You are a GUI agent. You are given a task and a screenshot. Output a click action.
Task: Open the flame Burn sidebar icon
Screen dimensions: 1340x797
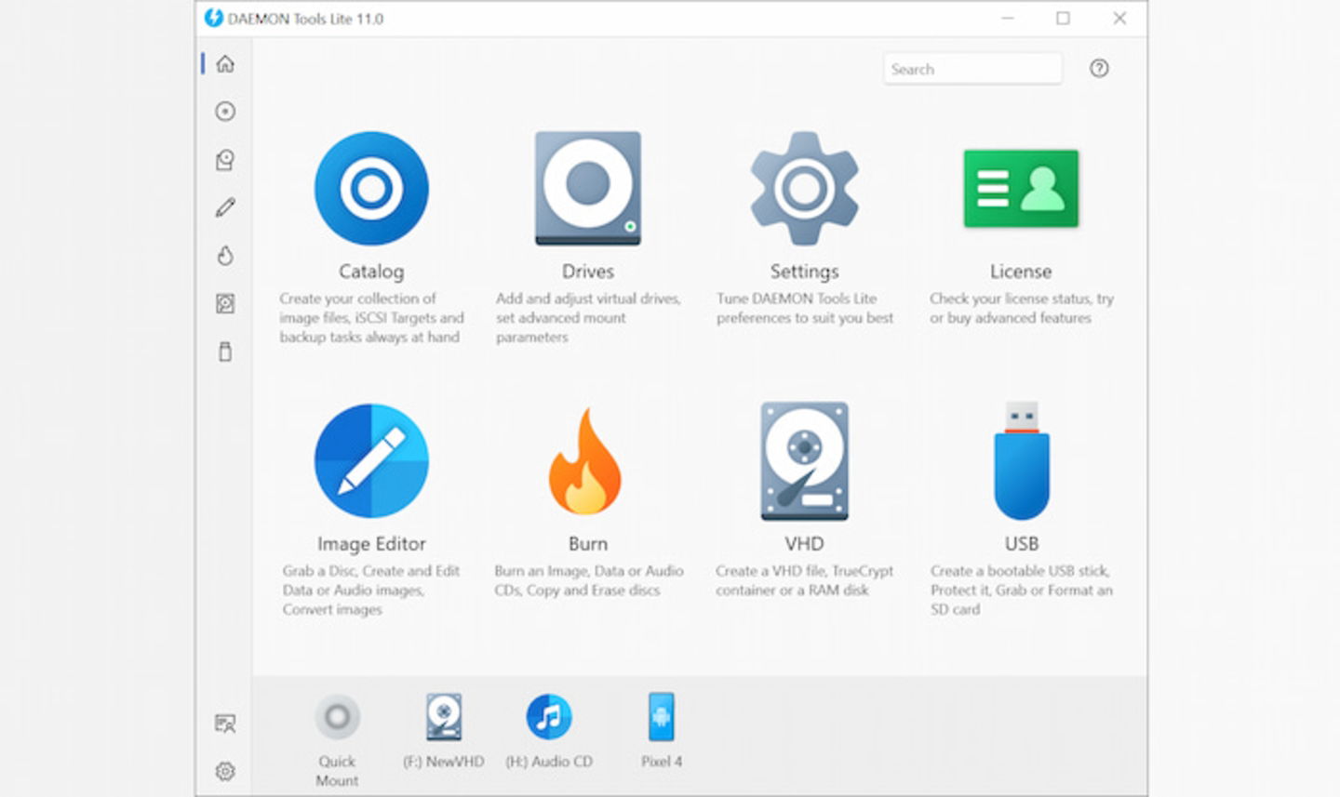225,256
